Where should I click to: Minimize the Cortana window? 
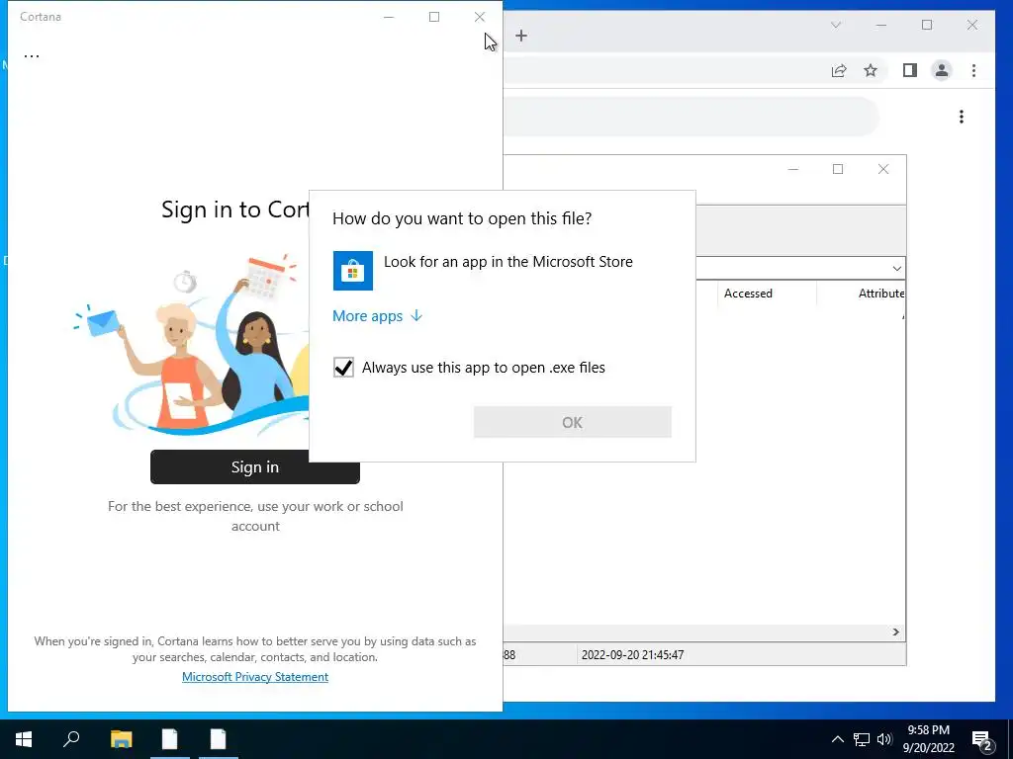pos(389,17)
